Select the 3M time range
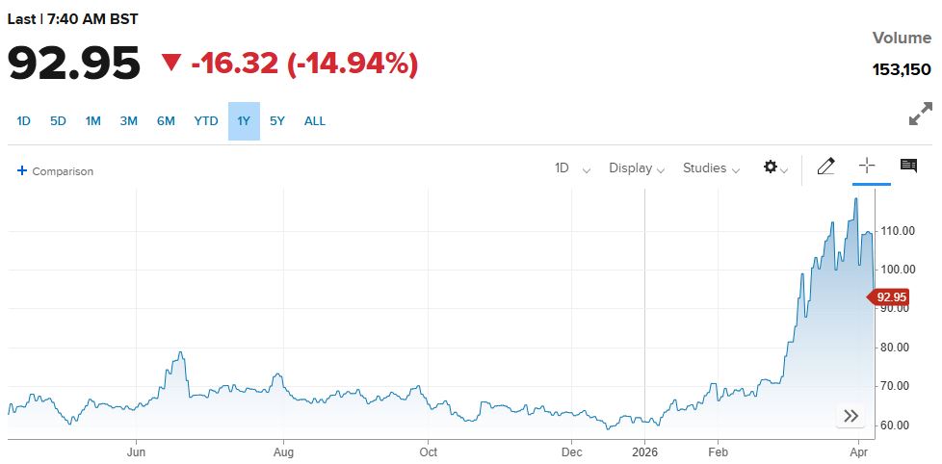942x464 pixels. pyautogui.click(x=129, y=121)
